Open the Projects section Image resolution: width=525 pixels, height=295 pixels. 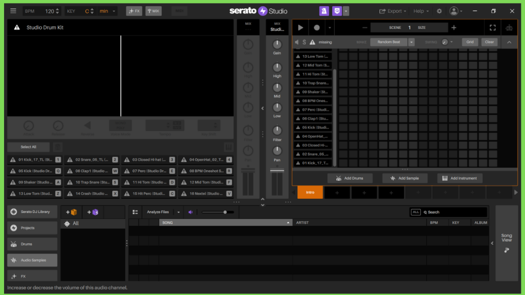click(x=32, y=228)
